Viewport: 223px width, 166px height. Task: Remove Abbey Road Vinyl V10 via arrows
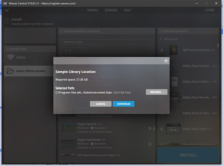pos(162,129)
